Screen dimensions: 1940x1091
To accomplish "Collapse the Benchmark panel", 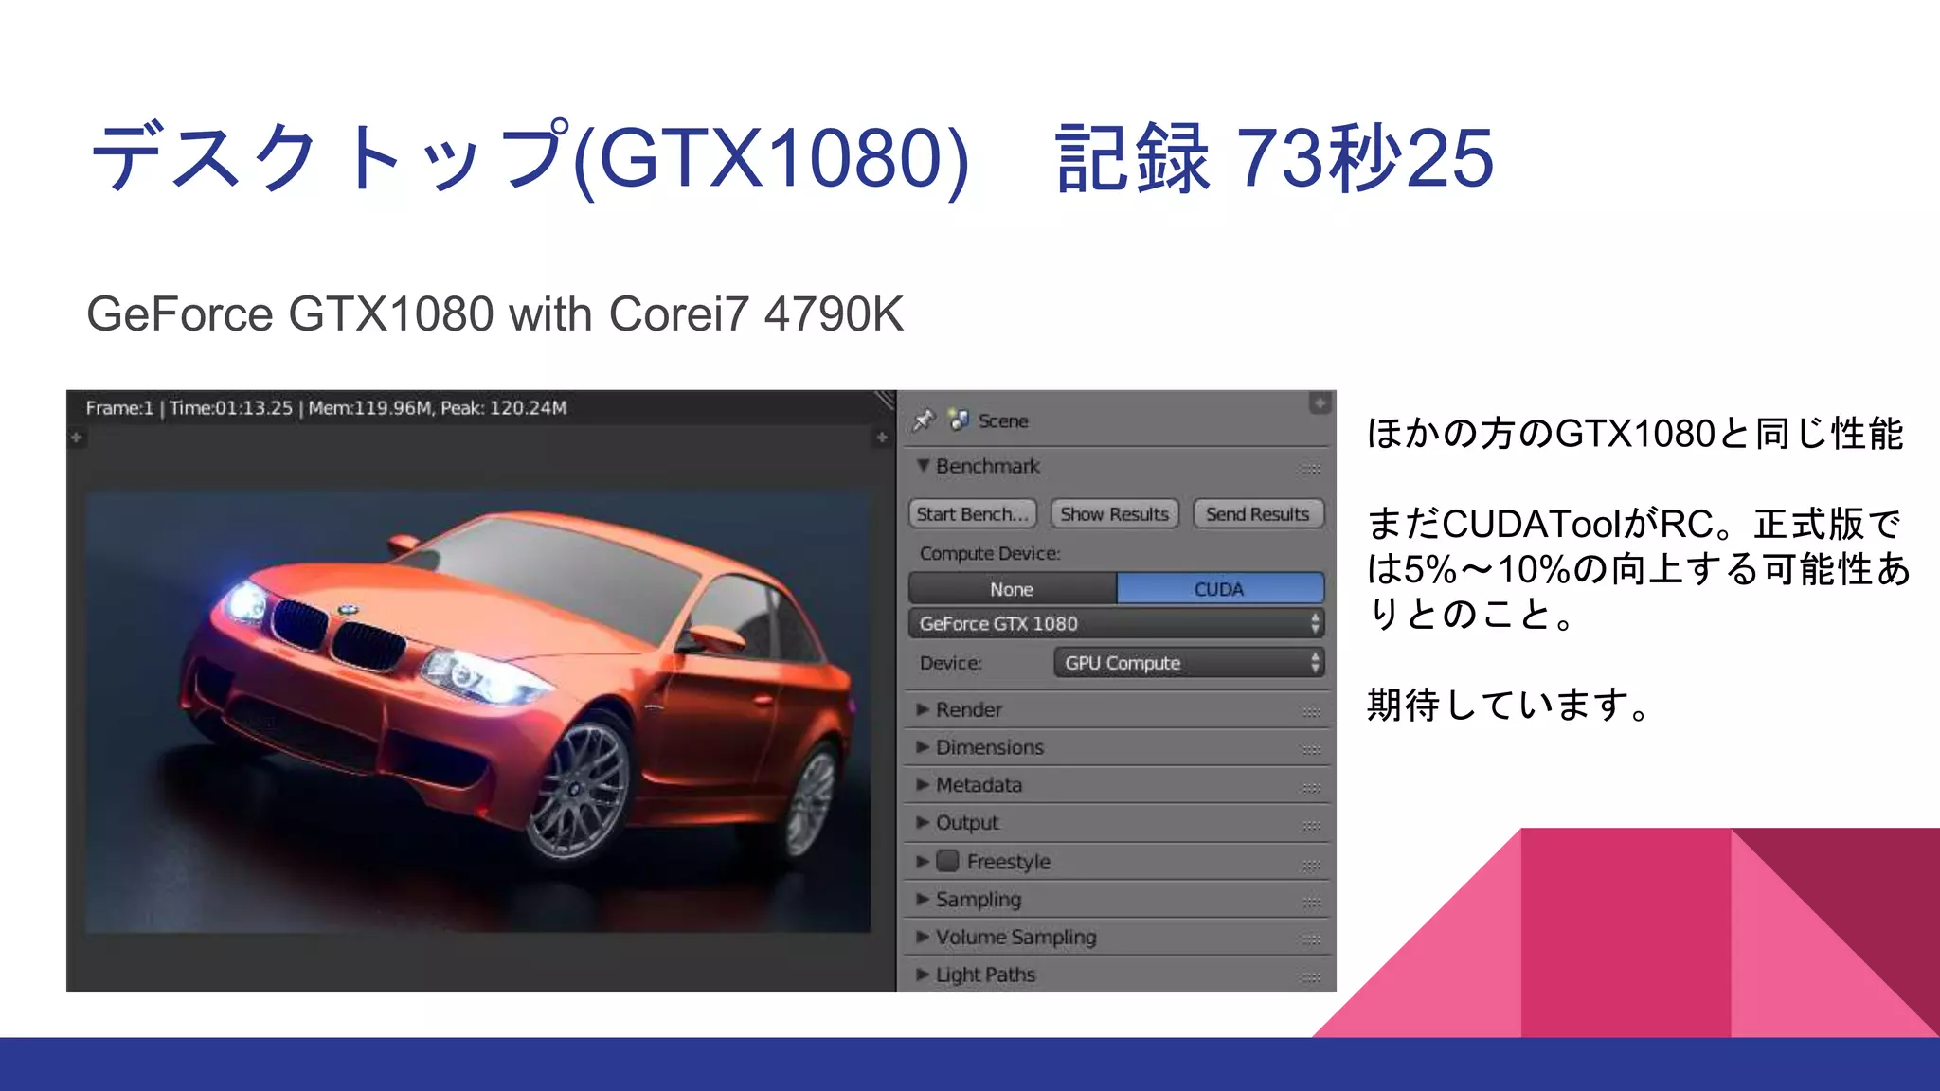I will [923, 465].
